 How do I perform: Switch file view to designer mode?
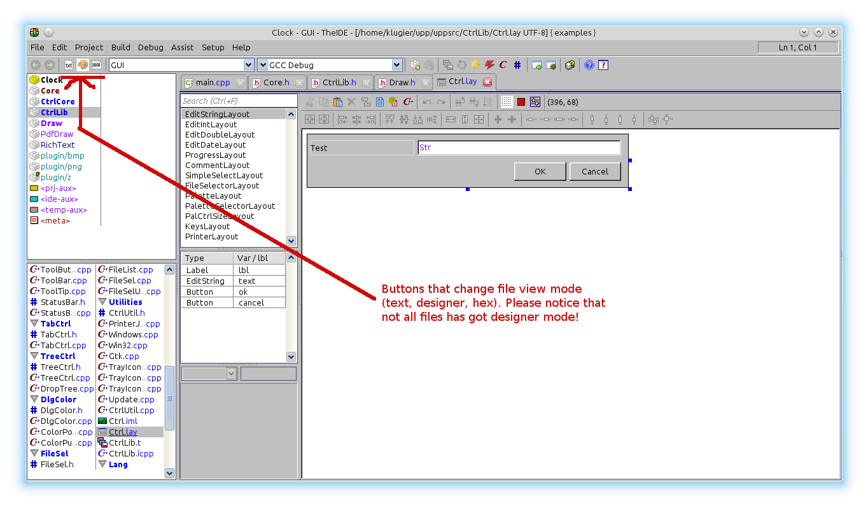[83, 65]
